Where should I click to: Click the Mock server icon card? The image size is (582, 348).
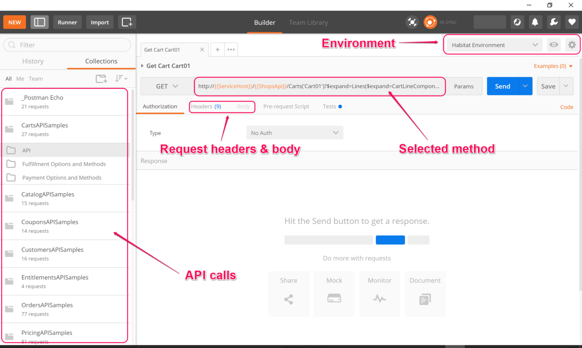point(334,294)
